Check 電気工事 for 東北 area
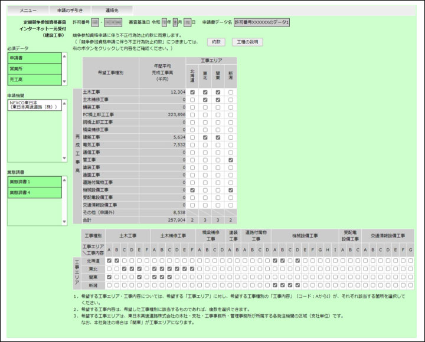 click(205, 145)
